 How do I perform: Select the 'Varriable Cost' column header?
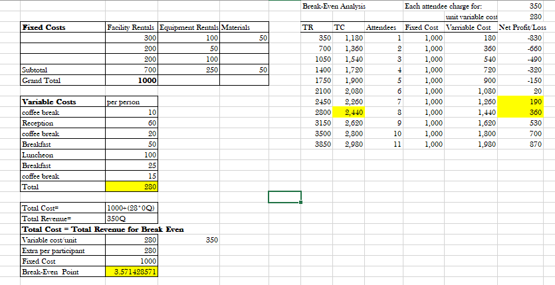[x=471, y=27]
